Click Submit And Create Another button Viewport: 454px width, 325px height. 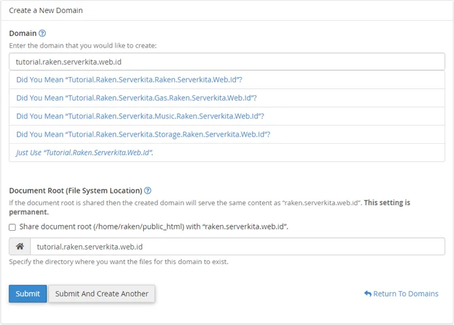pos(102,294)
